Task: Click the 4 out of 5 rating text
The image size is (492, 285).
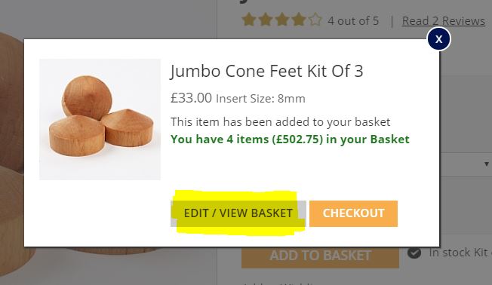Action: [x=353, y=21]
